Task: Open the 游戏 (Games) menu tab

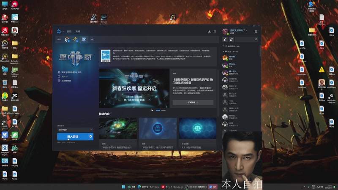Action: [69, 31]
